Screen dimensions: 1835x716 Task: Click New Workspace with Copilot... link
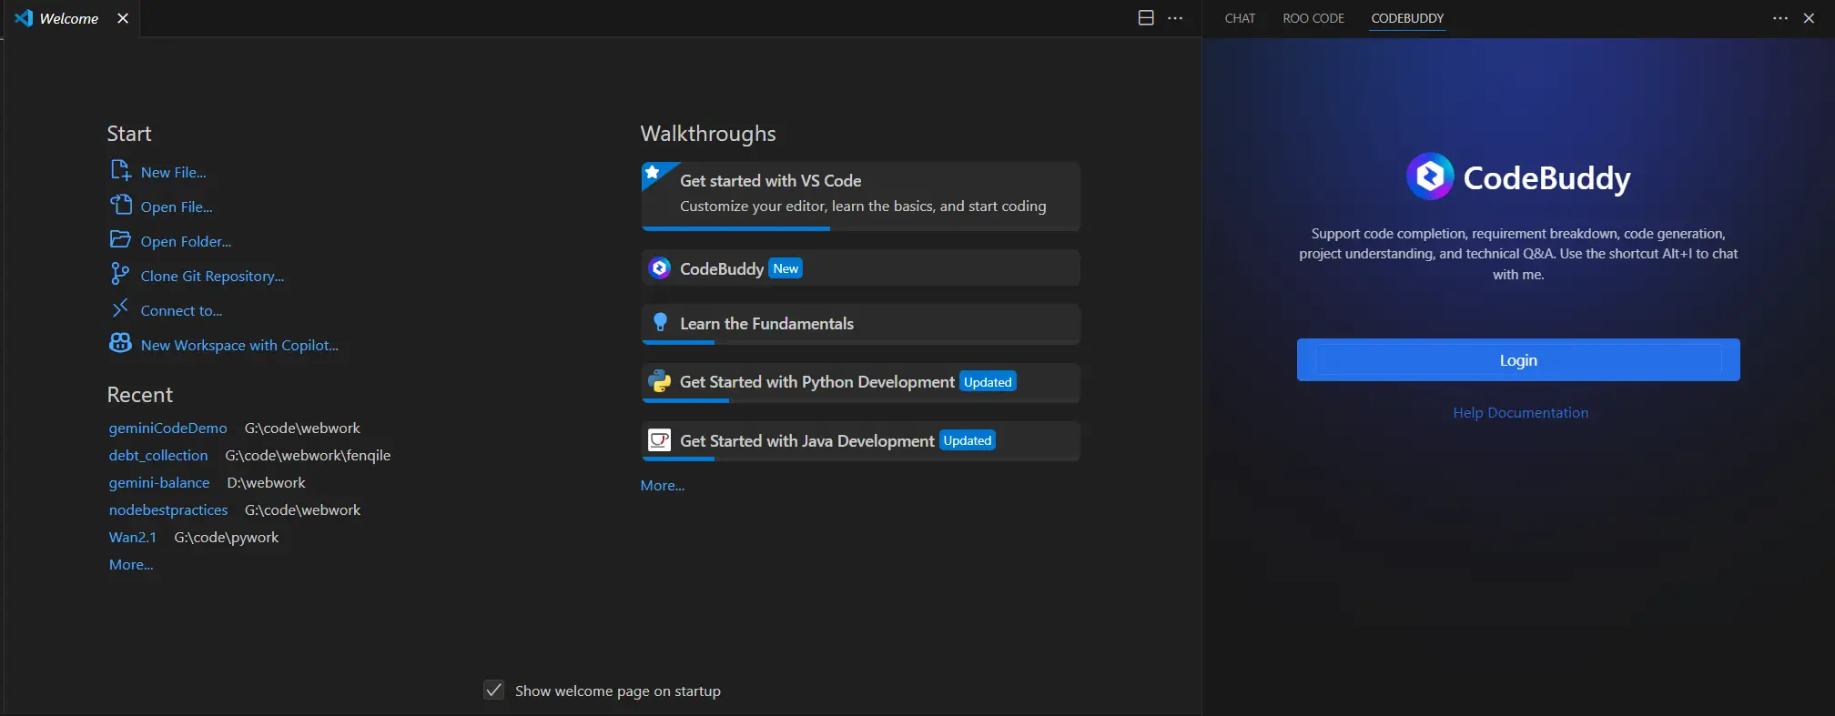click(x=239, y=345)
